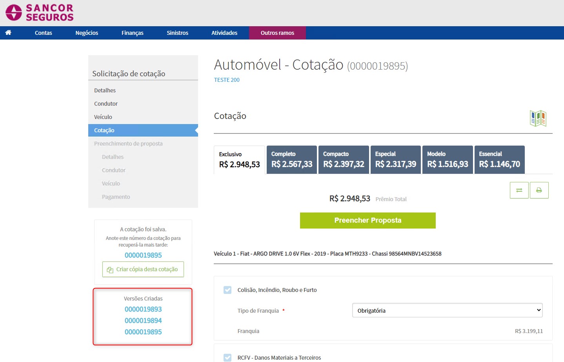Open the Negócios menu
This screenshot has height=362, width=564.
coord(87,33)
